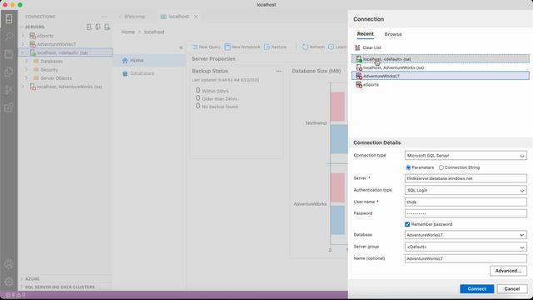Select recent connection localhost, <default> (sa)
Image resolution: width=533 pixels, height=300 pixels.
pyautogui.click(x=441, y=59)
